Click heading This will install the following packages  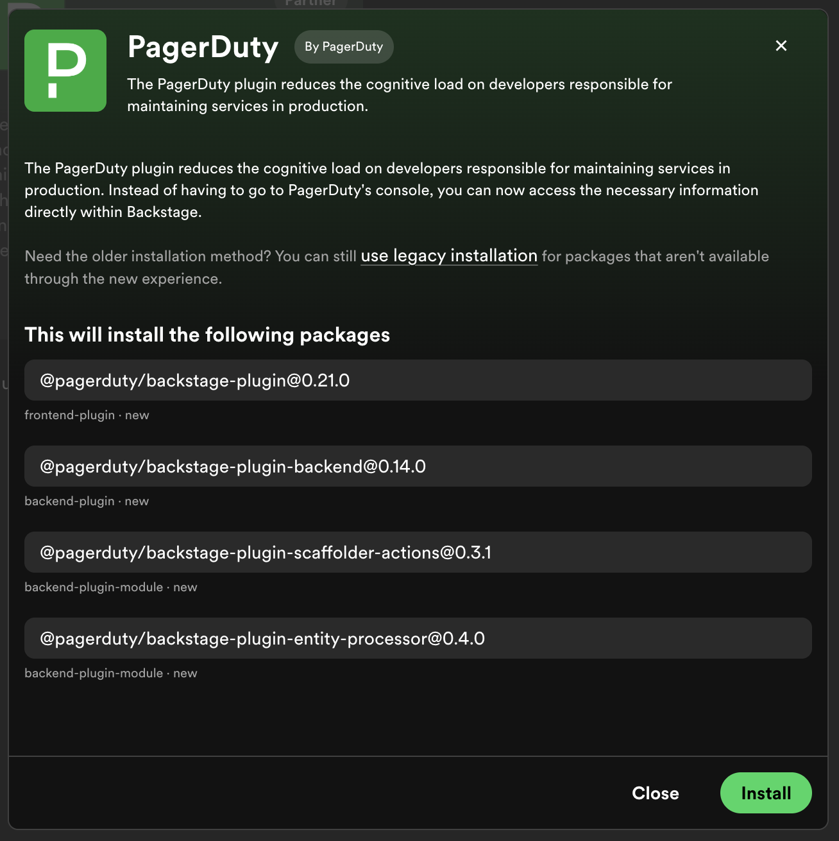click(207, 334)
